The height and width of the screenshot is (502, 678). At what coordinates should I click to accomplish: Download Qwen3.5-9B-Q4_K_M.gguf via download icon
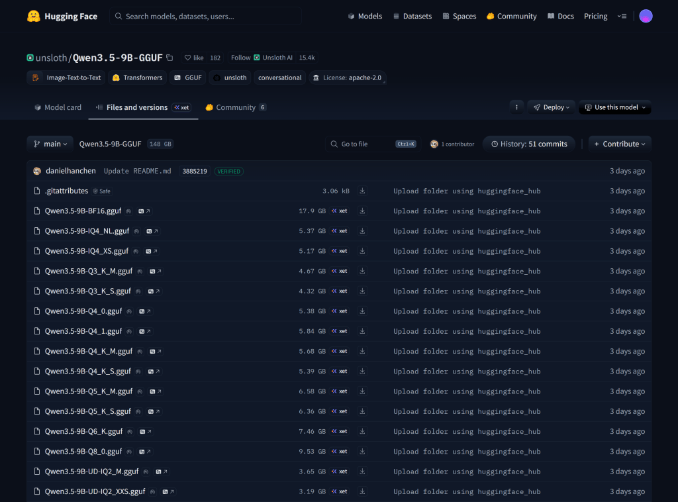click(x=362, y=351)
